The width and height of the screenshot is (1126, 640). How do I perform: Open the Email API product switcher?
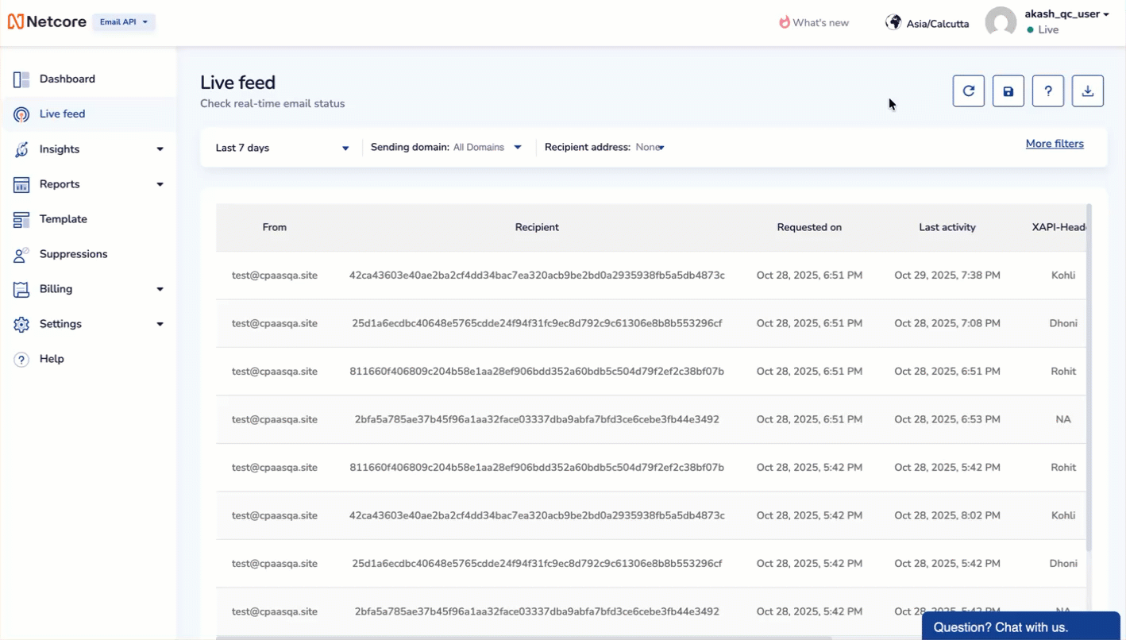click(123, 22)
